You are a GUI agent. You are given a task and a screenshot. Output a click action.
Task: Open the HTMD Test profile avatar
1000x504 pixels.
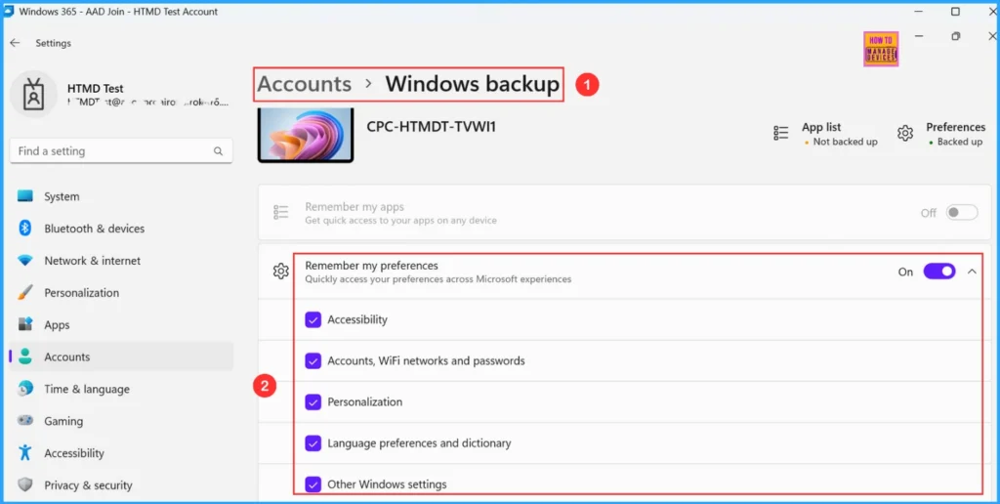[x=33, y=95]
